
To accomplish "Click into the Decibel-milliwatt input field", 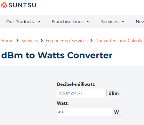I will (82, 93).
